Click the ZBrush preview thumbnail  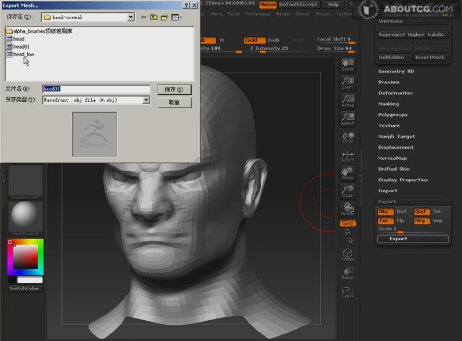click(x=95, y=134)
